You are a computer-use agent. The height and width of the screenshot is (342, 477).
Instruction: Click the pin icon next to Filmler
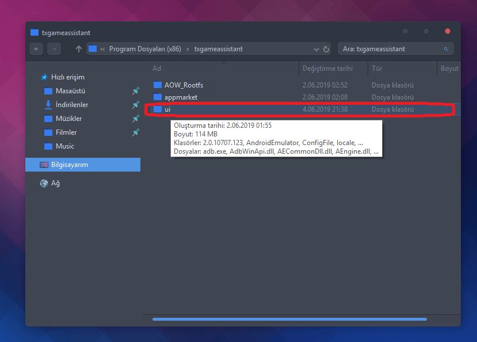[x=136, y=132]
